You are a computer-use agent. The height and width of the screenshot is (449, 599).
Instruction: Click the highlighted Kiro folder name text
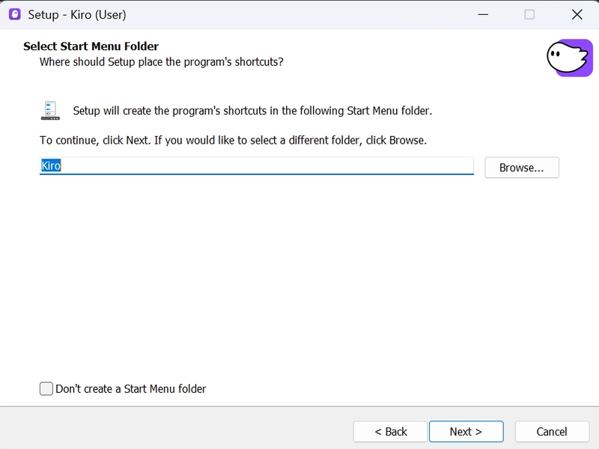(x=50, y=165)
